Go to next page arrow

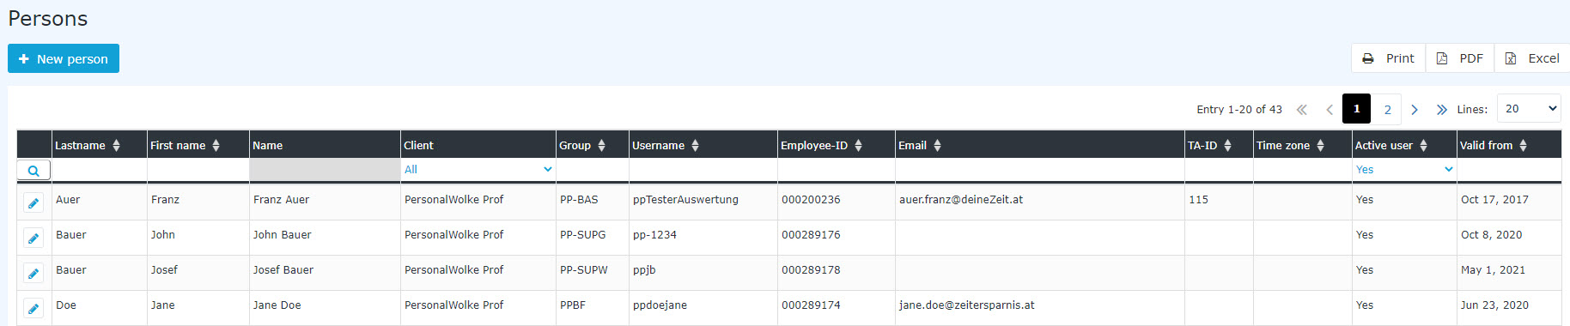click(x=1415, y=110)
